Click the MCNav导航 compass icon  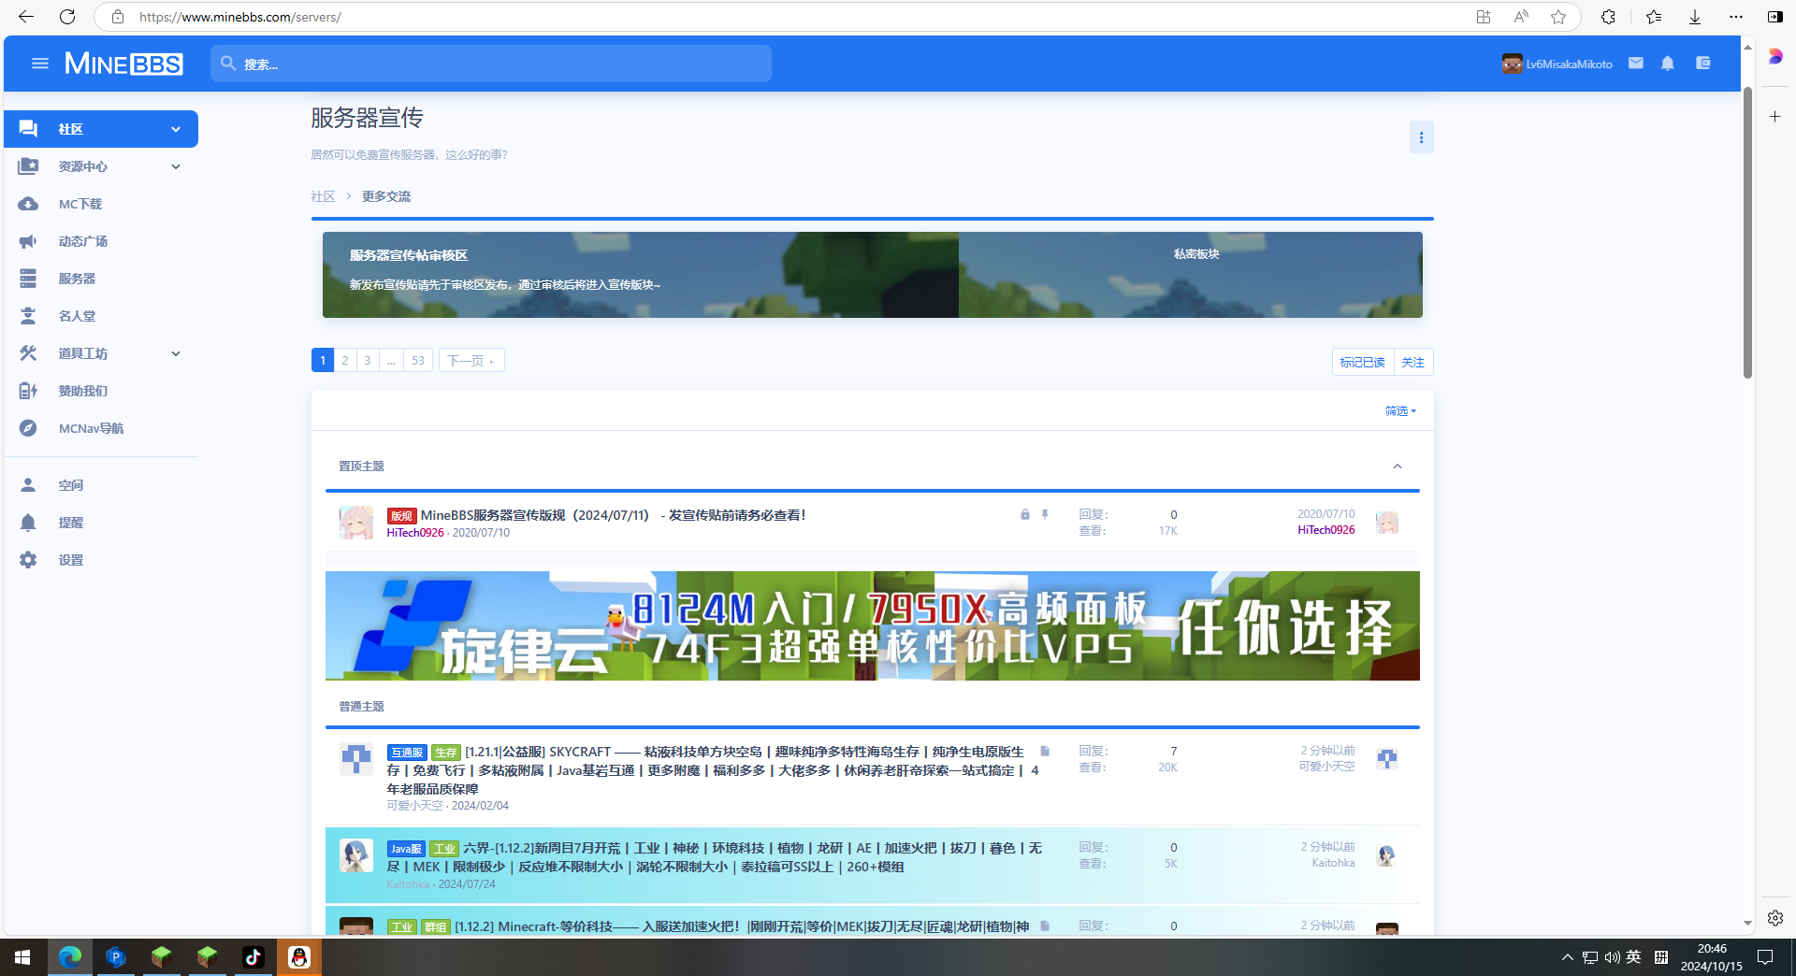[x=28, y=428]
